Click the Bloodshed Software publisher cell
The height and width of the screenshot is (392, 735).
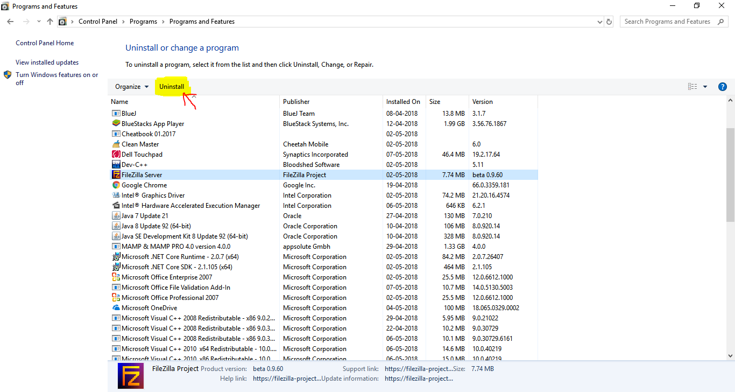coord(311,165)
